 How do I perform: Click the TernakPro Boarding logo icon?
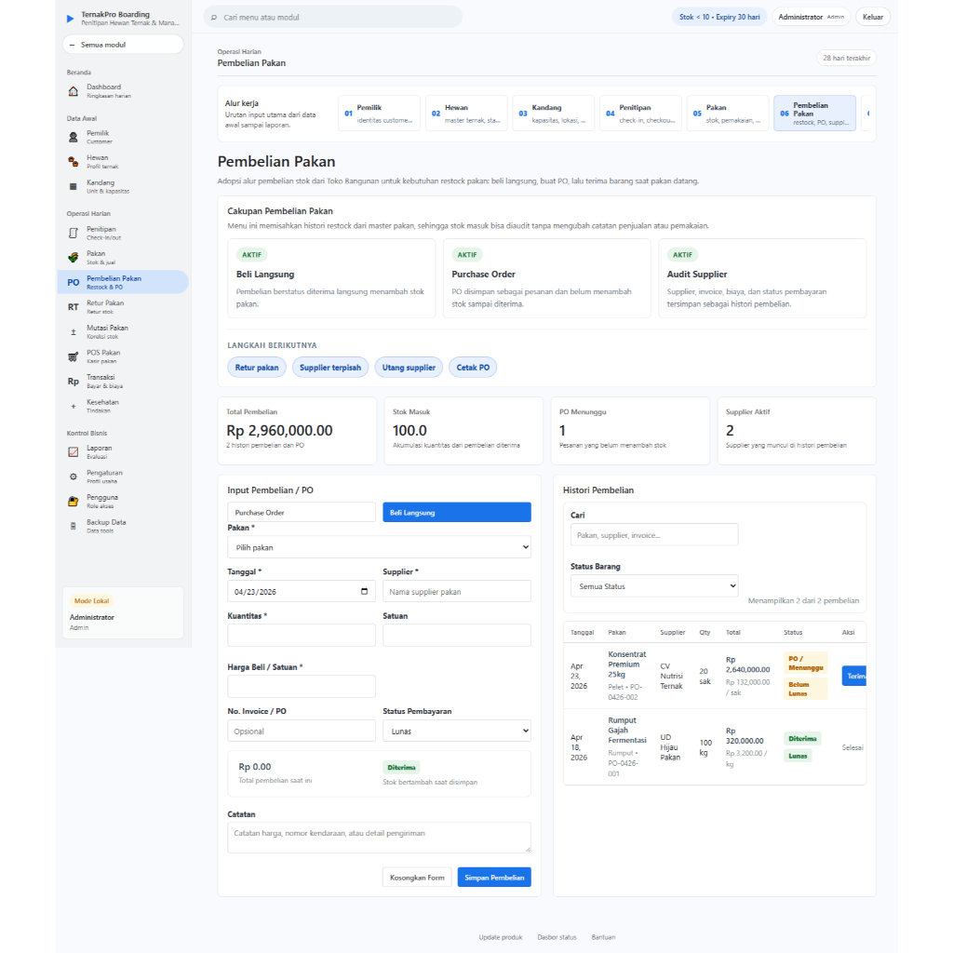[x=71, y=19]
